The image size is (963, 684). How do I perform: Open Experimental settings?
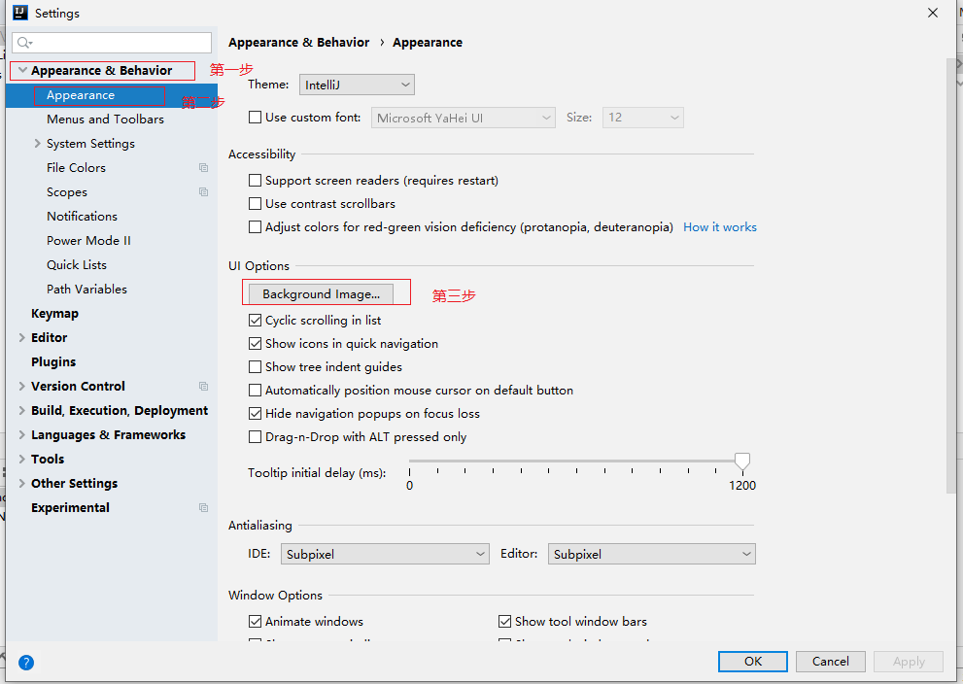[x=71, y=508]
